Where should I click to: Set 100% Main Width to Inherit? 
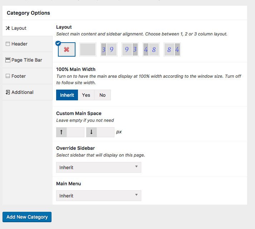pyautogui.click(x=67, y=95)
